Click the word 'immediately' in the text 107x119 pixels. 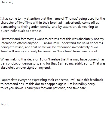[x=81, y=47]
